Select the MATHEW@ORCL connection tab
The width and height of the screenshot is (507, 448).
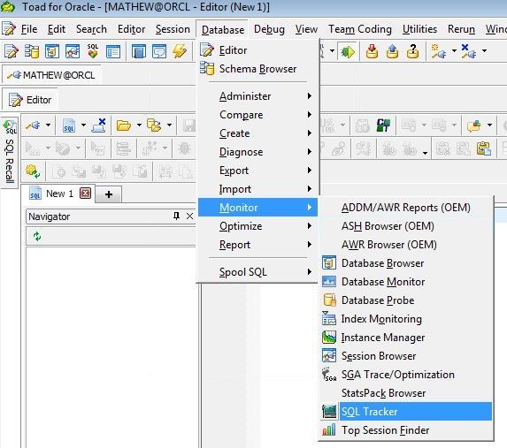click(x=51, y=75)
